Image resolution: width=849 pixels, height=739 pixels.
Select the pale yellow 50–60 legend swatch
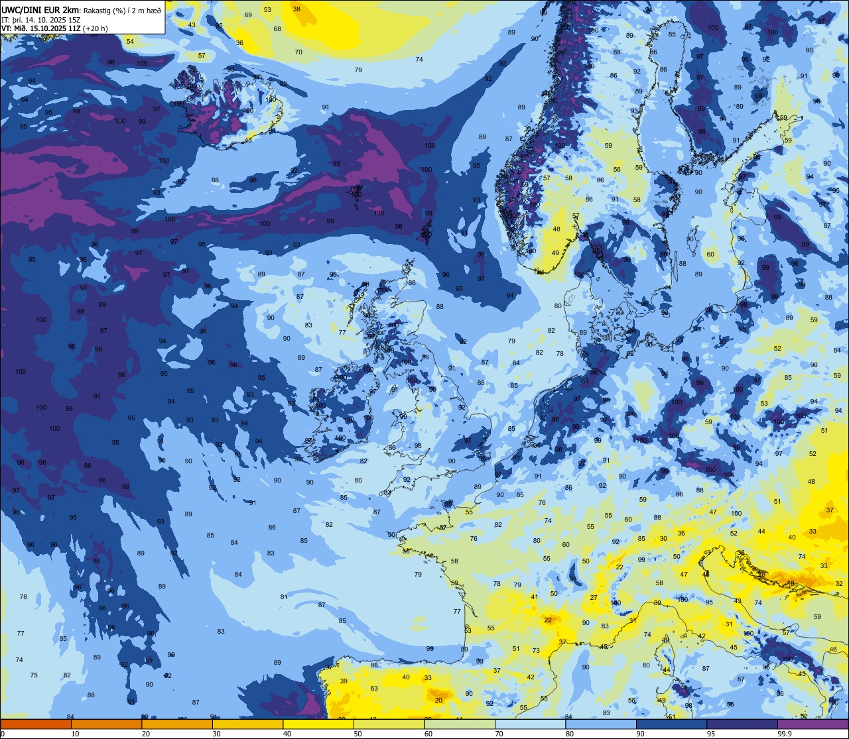pyautogui.click(x=389, y=724)
